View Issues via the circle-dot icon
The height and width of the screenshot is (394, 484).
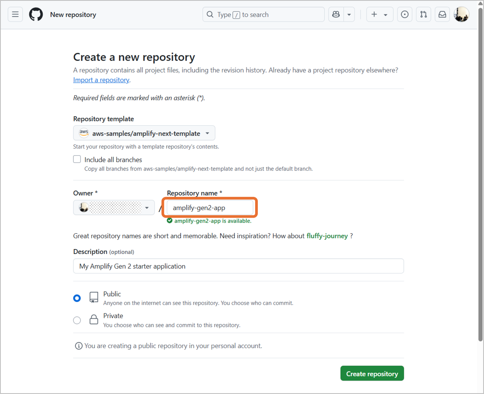coord(405,14)
